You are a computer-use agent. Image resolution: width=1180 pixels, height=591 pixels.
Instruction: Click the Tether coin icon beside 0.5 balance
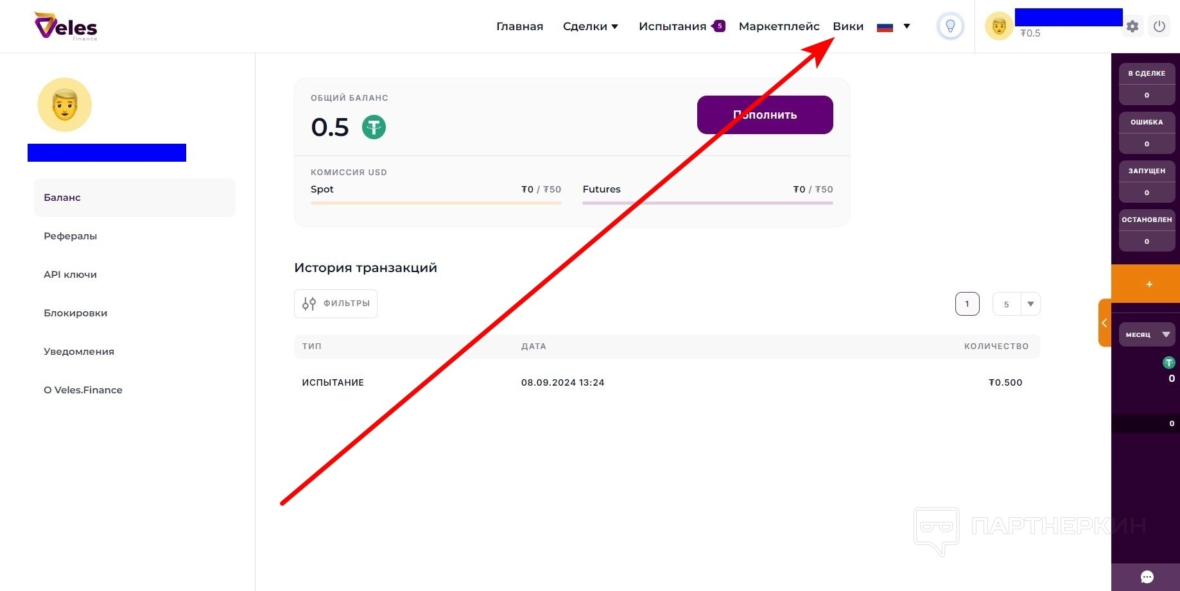374,126
